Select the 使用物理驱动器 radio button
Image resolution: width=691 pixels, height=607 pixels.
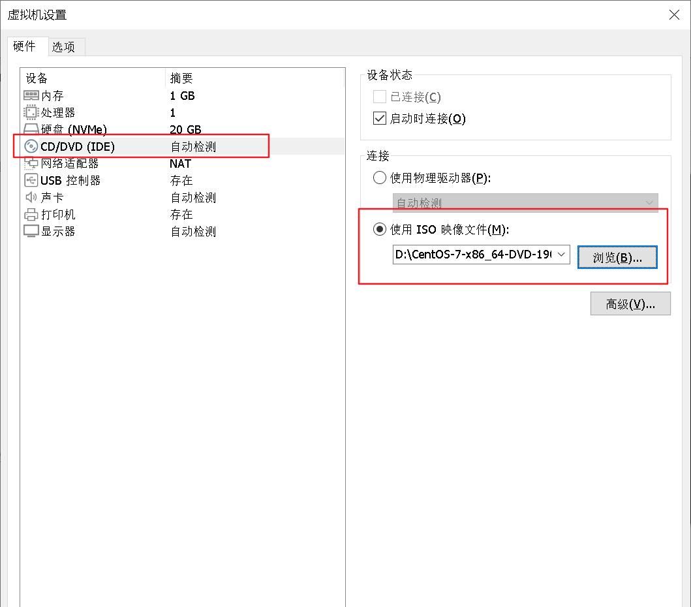379,177
